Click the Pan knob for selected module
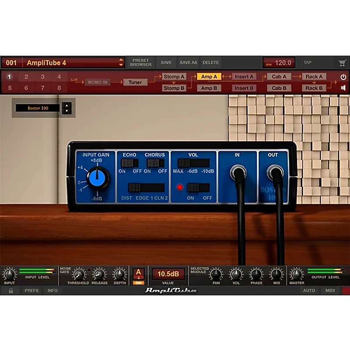The width and height of the screenshot is (350, 350). [215, 274]
